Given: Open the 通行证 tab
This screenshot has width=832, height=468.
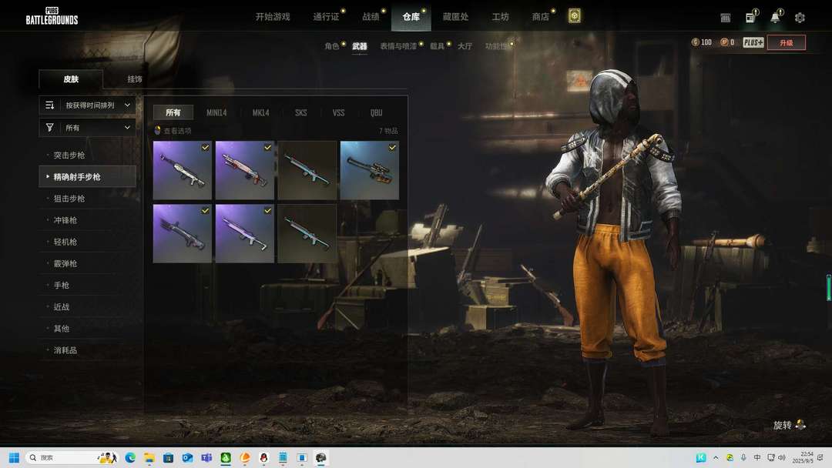Looking at the screenshot, I should pyautogui.click(x=326, y=17).
